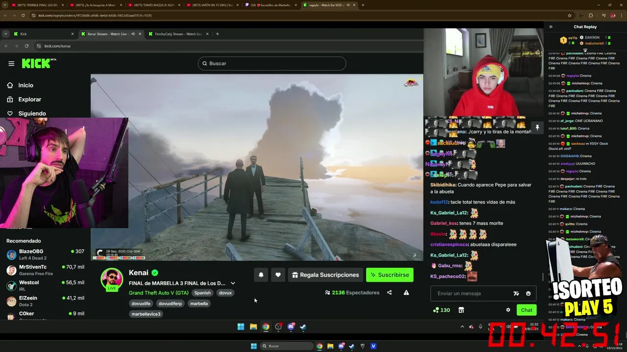Toggle the notification bell for Kenai
Viewport: 627px width, 352px height.
(261, 275)
